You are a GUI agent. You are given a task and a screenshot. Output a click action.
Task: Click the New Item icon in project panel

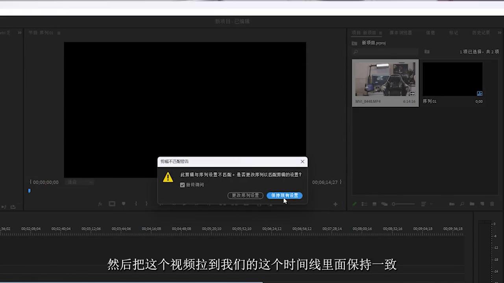tap(482, 204)
